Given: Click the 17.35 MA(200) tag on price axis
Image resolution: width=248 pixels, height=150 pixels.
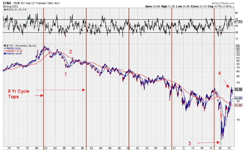Looking at the screenshot, I should click(x=238, y=105).
